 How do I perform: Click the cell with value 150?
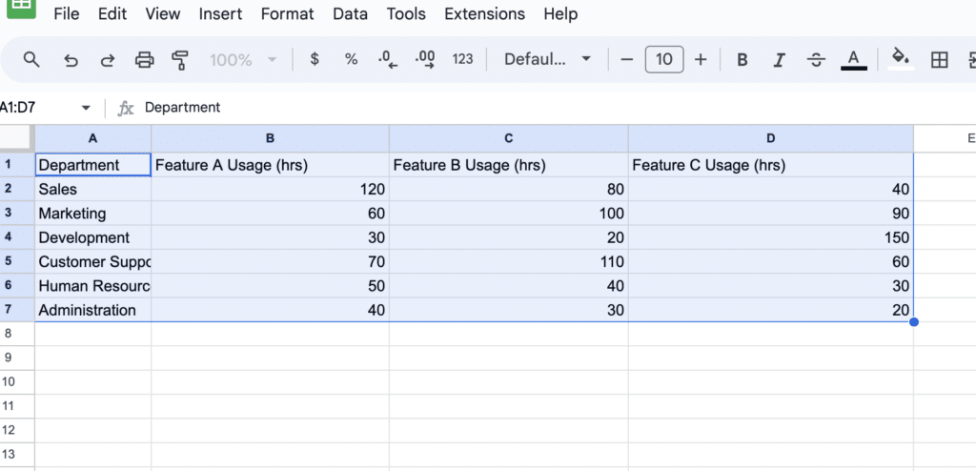(x=770, y=237)
